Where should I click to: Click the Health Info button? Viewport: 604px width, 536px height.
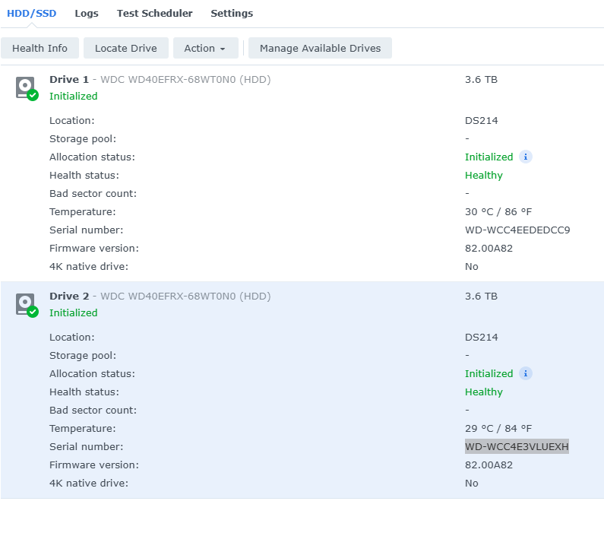point(40,48)
